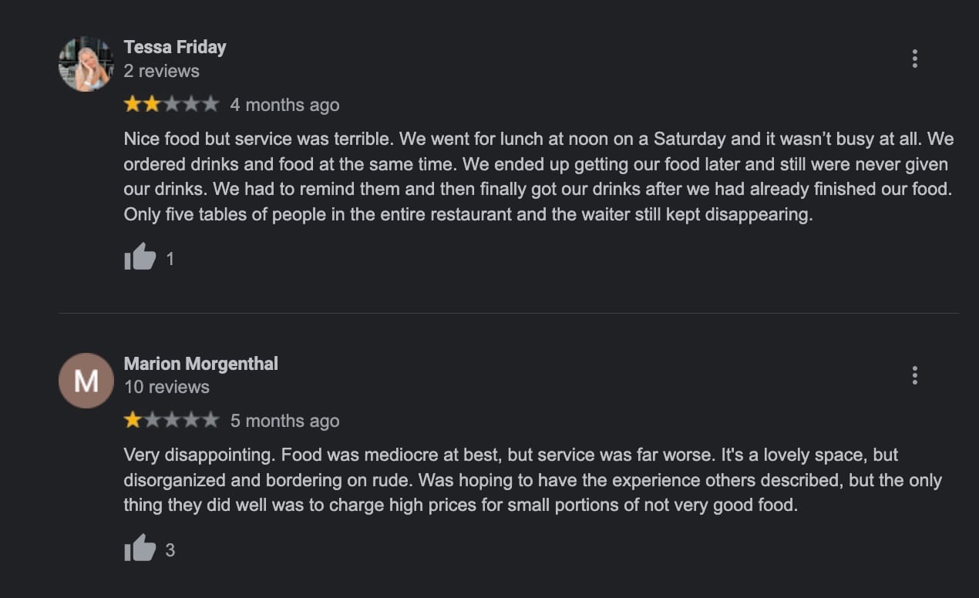Open three-dot menu for Tessa Friday's review
Image resolution: width=979 pixels, height=598 pixels.
click(x=914, y=59)
